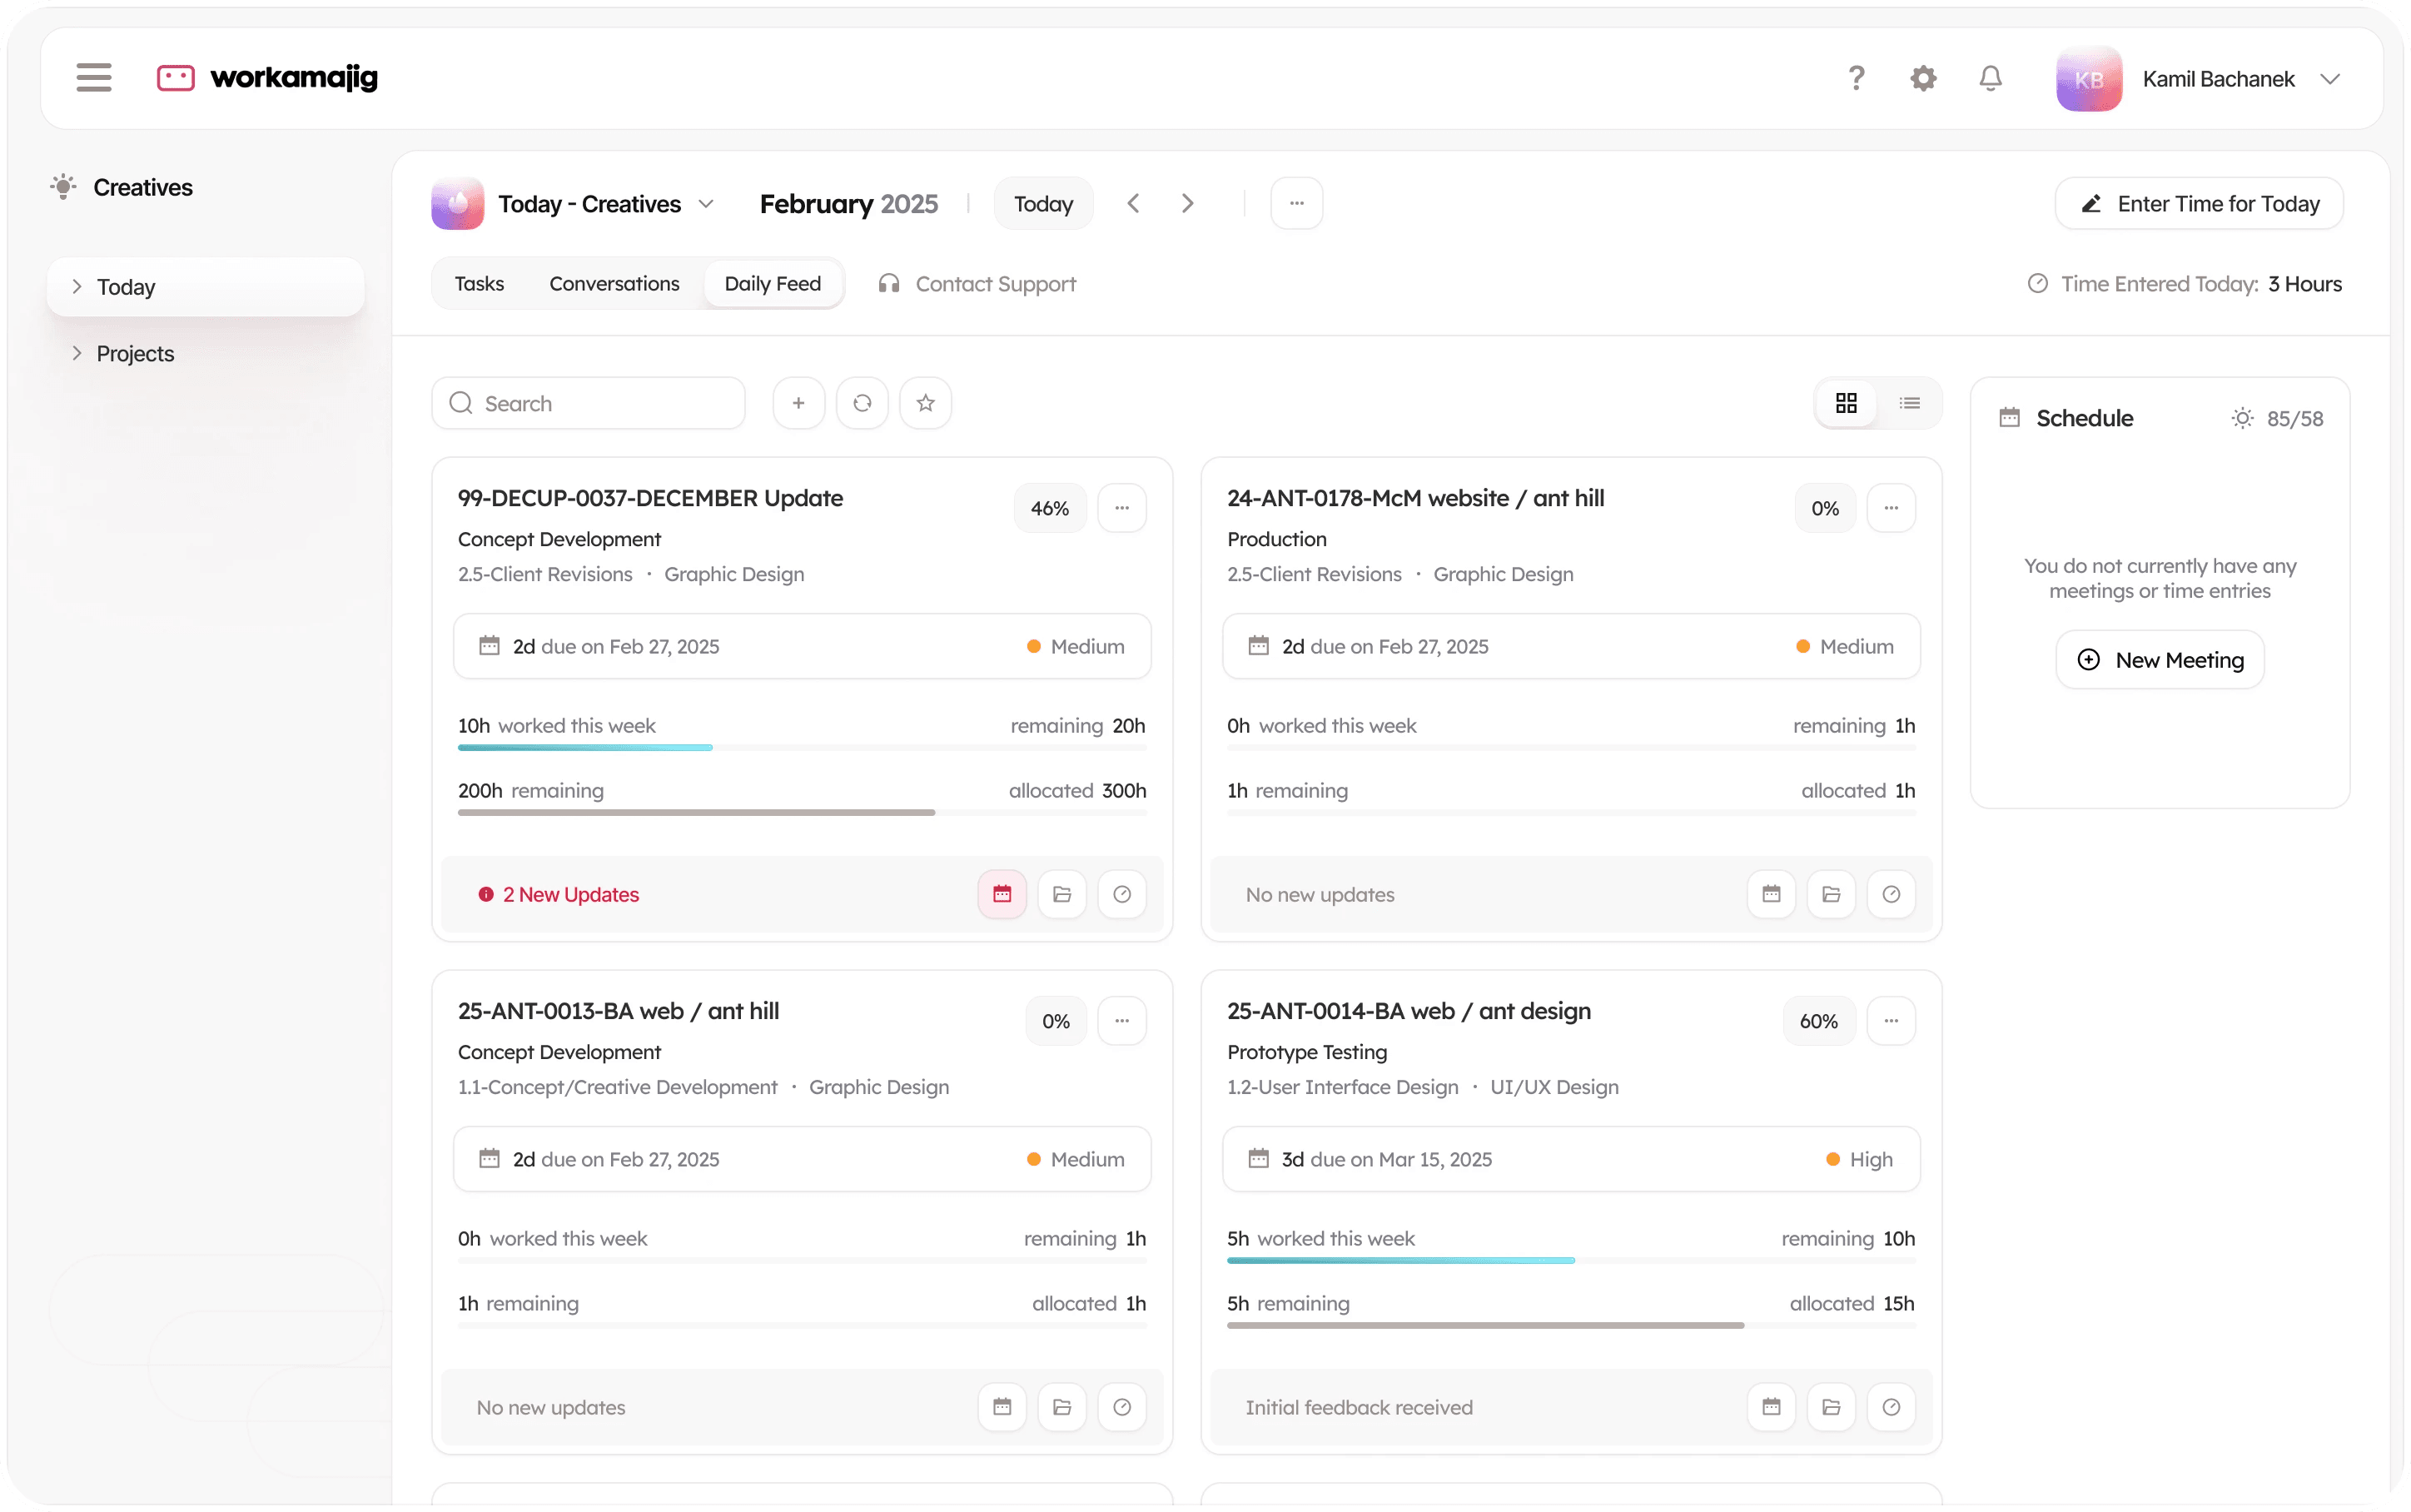Create a New Meeting
Viewport: 2411px width, 1512px height.
(x=2159, y=660)
